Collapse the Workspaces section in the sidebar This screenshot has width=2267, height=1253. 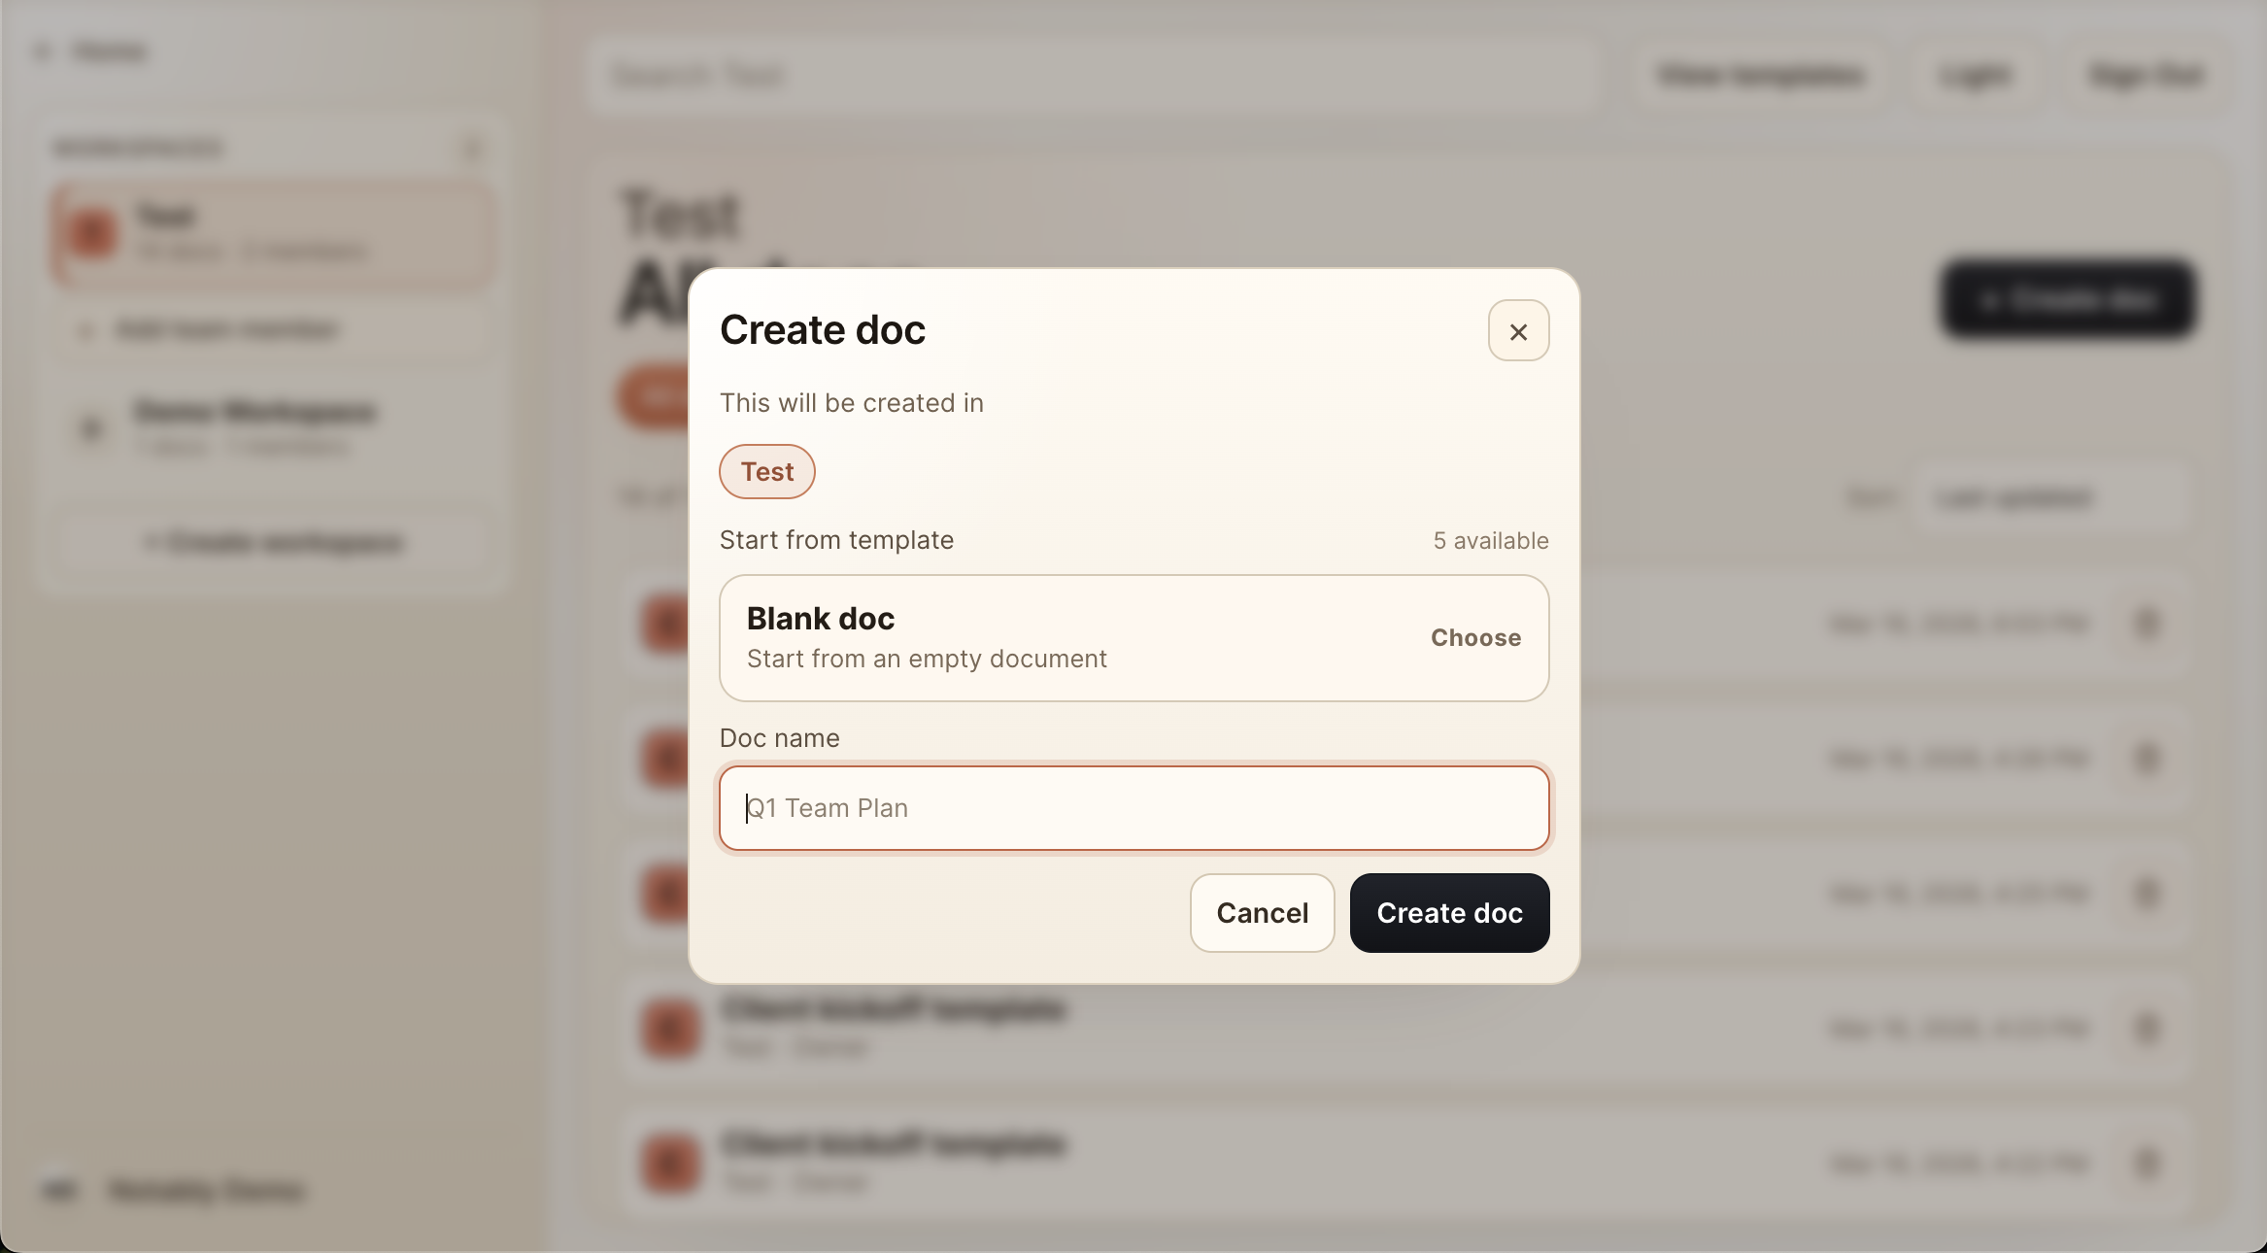pyautogui.click(x=473, y=148)
